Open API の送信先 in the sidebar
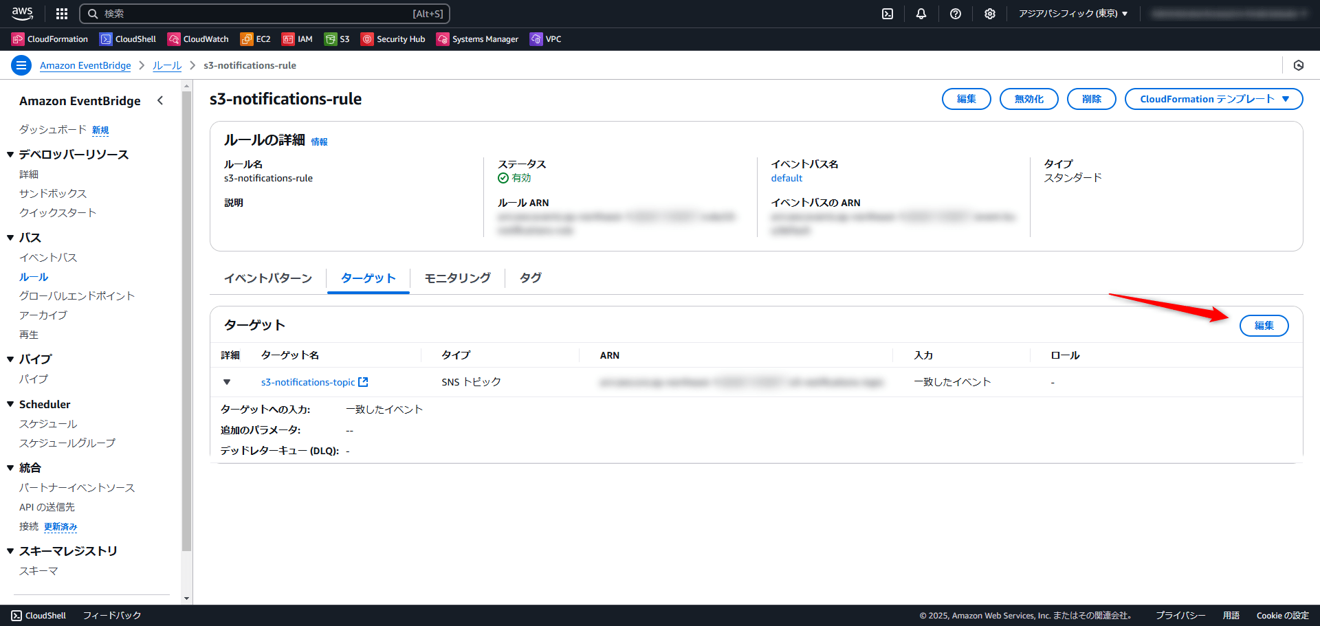This screenshot has width=1320, height=626. pyautogui.click(x=47, y=507)
